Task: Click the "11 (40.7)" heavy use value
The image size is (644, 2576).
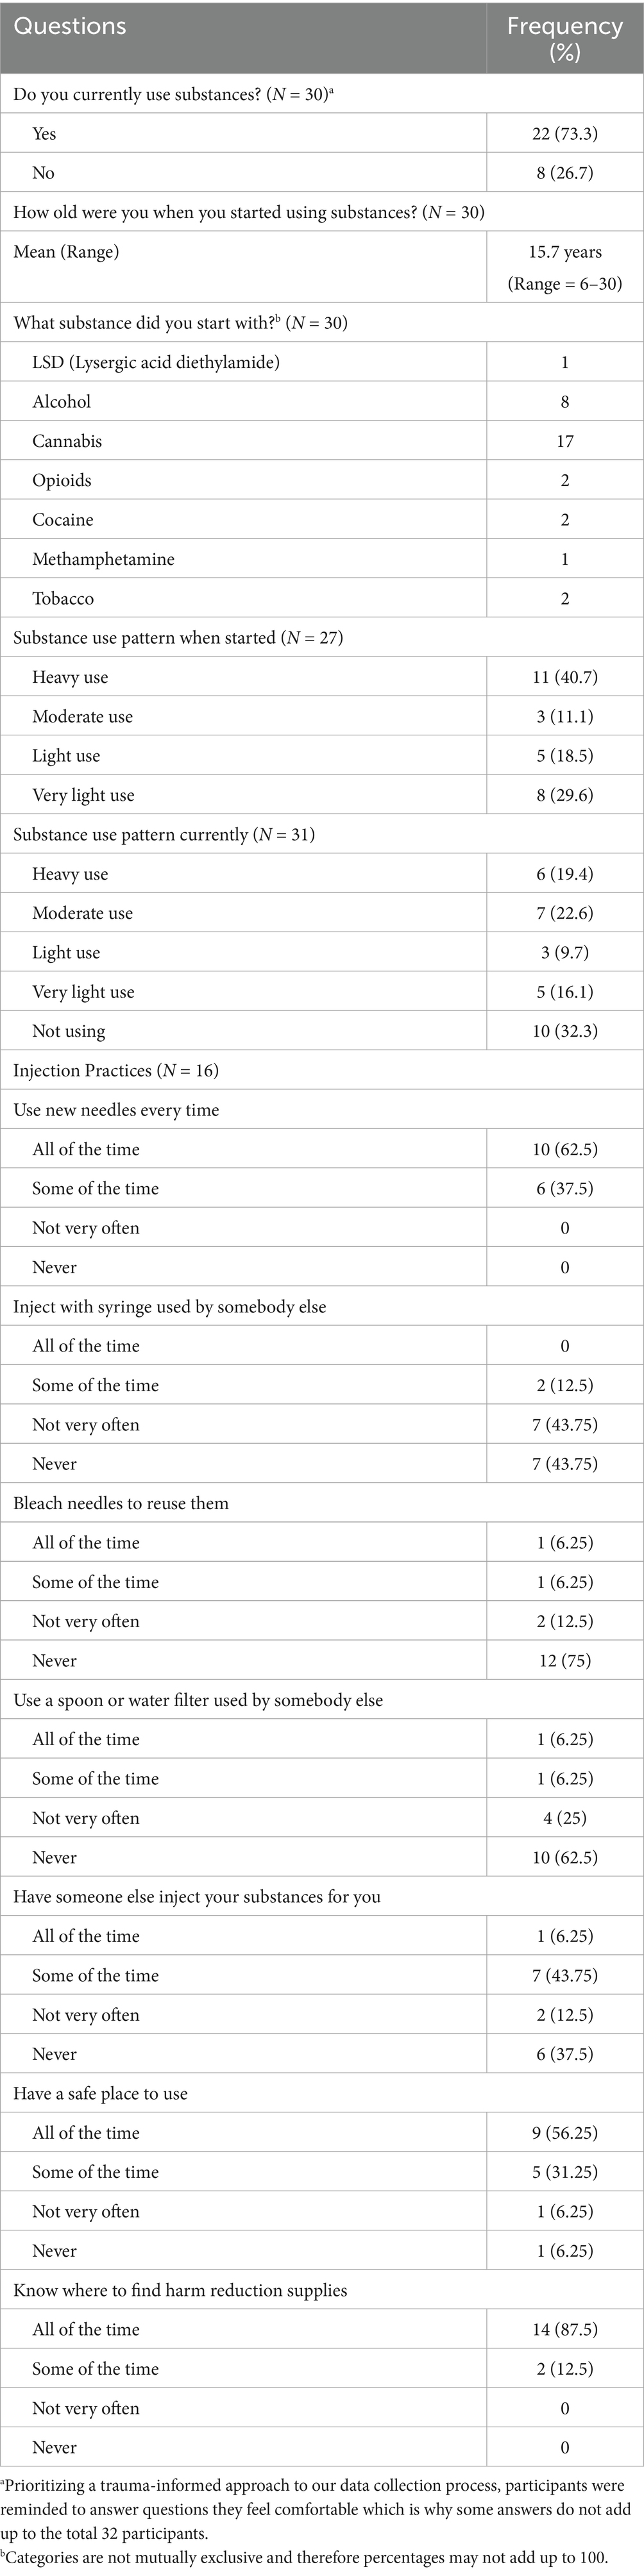Action: click(x=564, y=677)
